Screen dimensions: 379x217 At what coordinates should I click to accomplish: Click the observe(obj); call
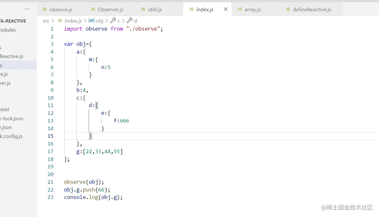84,182
